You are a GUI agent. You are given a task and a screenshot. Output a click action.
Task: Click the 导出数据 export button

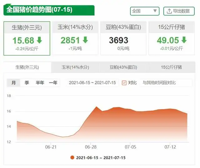click(179, 11)
